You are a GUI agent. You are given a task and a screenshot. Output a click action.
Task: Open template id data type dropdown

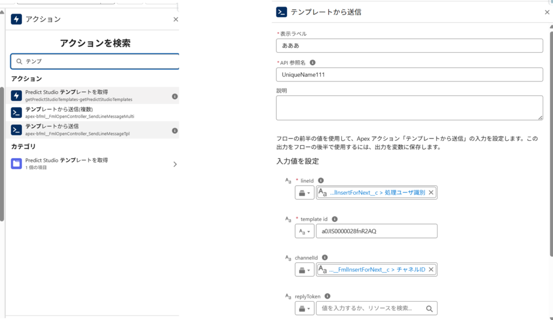(x=305, y=232)
